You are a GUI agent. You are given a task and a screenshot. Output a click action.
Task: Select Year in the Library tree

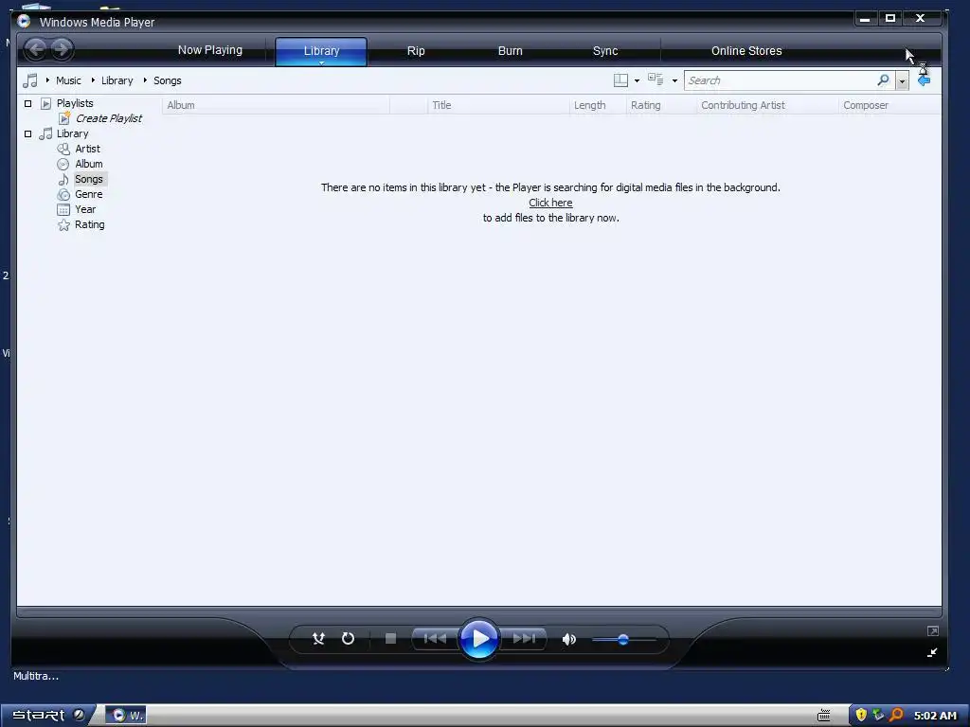pyautogui.click(x=85, y=209)
